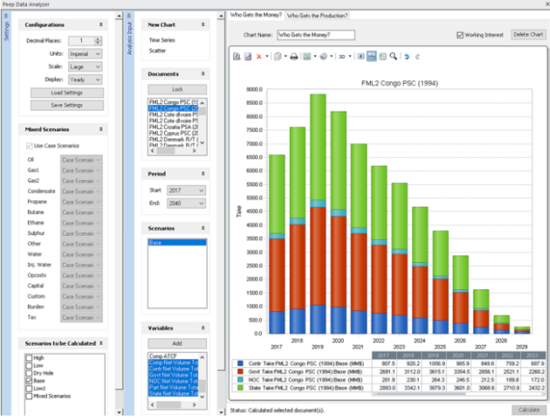Select the vertical Settings tab
The height and width of the screenshot is (418, 550).
7,31
